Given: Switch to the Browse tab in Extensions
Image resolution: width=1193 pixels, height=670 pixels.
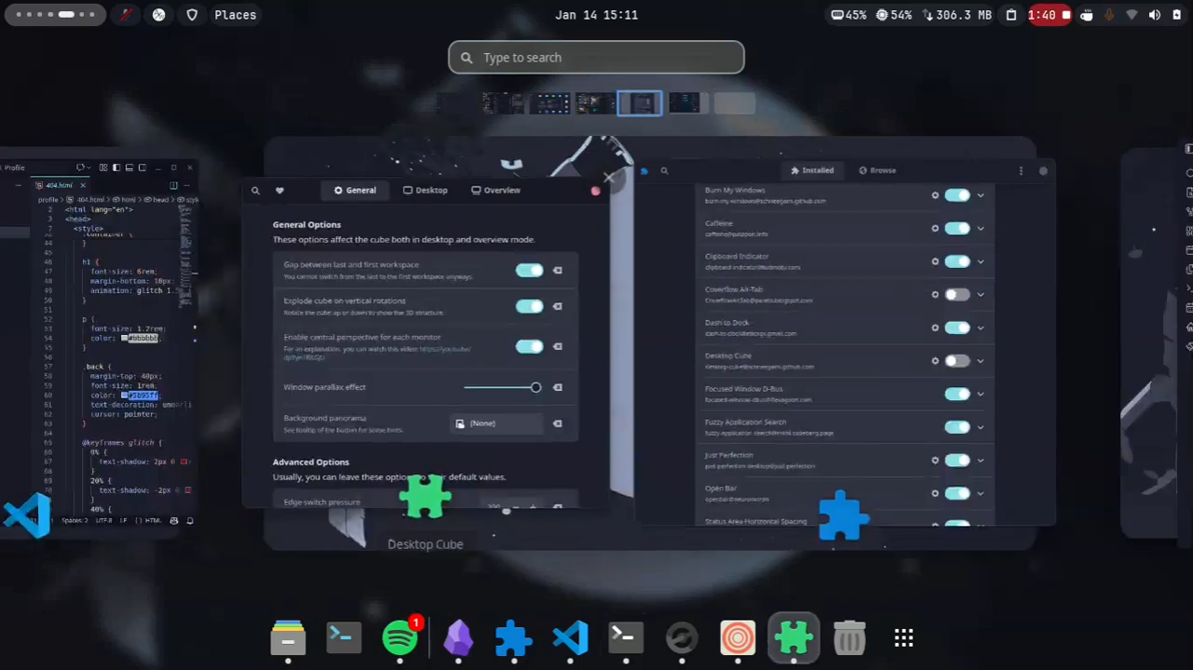Looking at the screenshot, I should click(x=877, y=171).
